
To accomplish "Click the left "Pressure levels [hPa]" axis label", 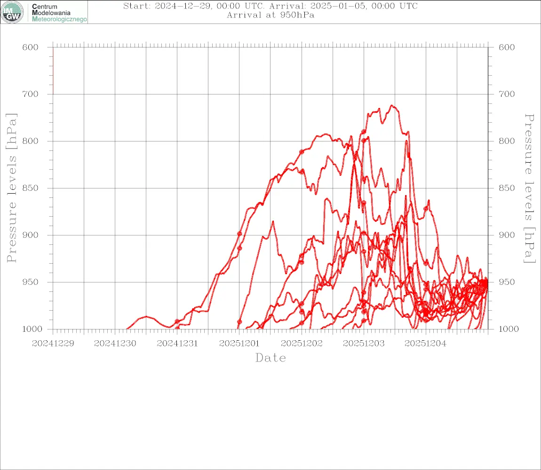I will pos(11,188).
